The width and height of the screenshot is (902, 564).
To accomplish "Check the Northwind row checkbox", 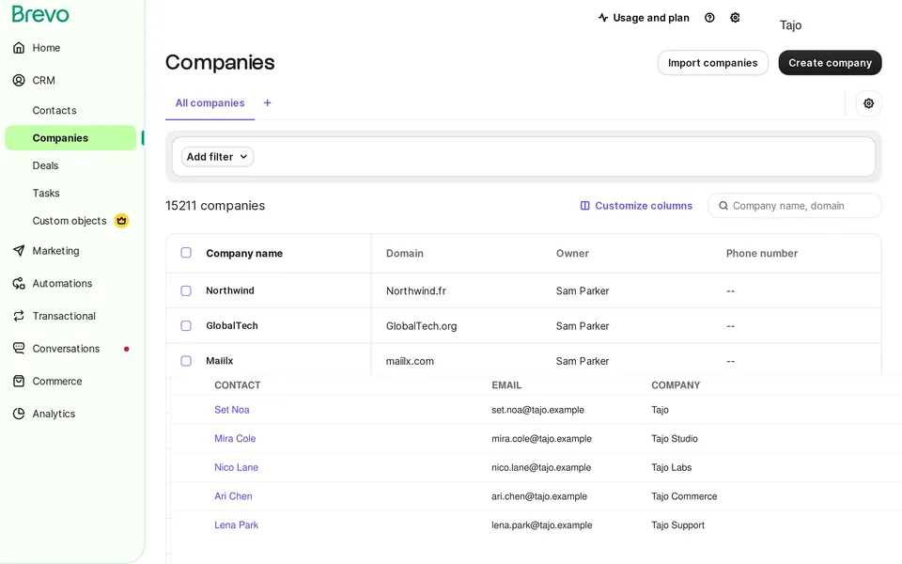I will pyautogui.click(x=186, y=290).
